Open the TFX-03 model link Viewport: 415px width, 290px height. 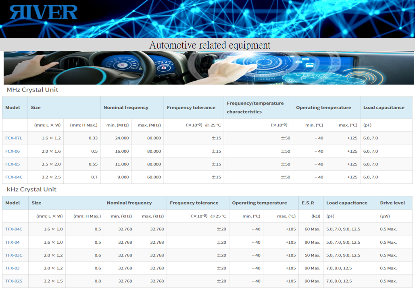click(x=13, y=268)
